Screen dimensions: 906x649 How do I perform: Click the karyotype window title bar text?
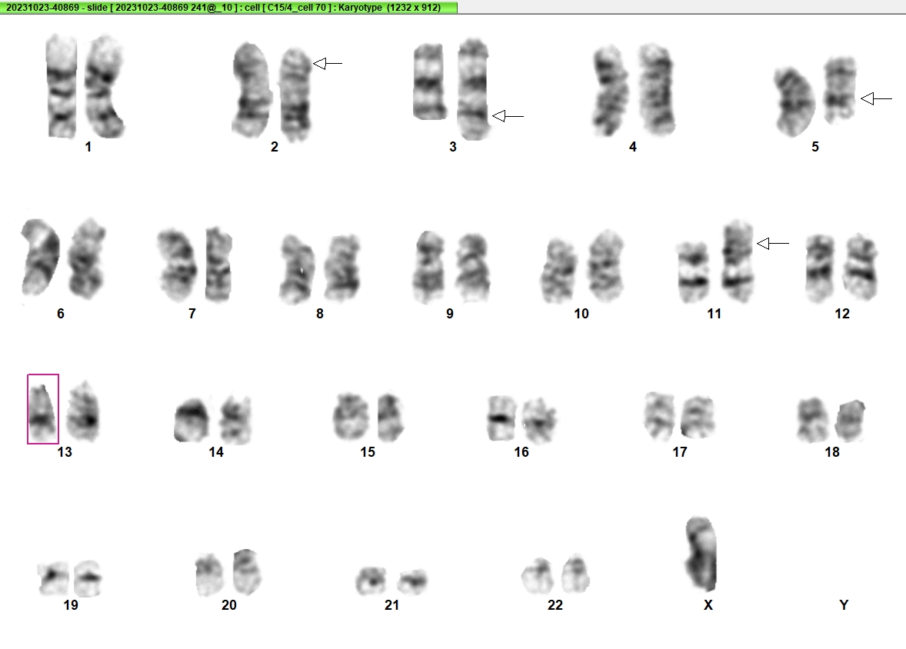click(x=223, y=8)
